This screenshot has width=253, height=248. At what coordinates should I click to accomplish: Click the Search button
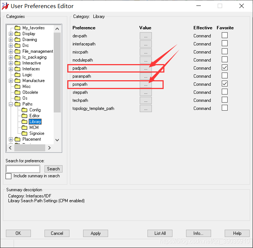coord(53,169)
